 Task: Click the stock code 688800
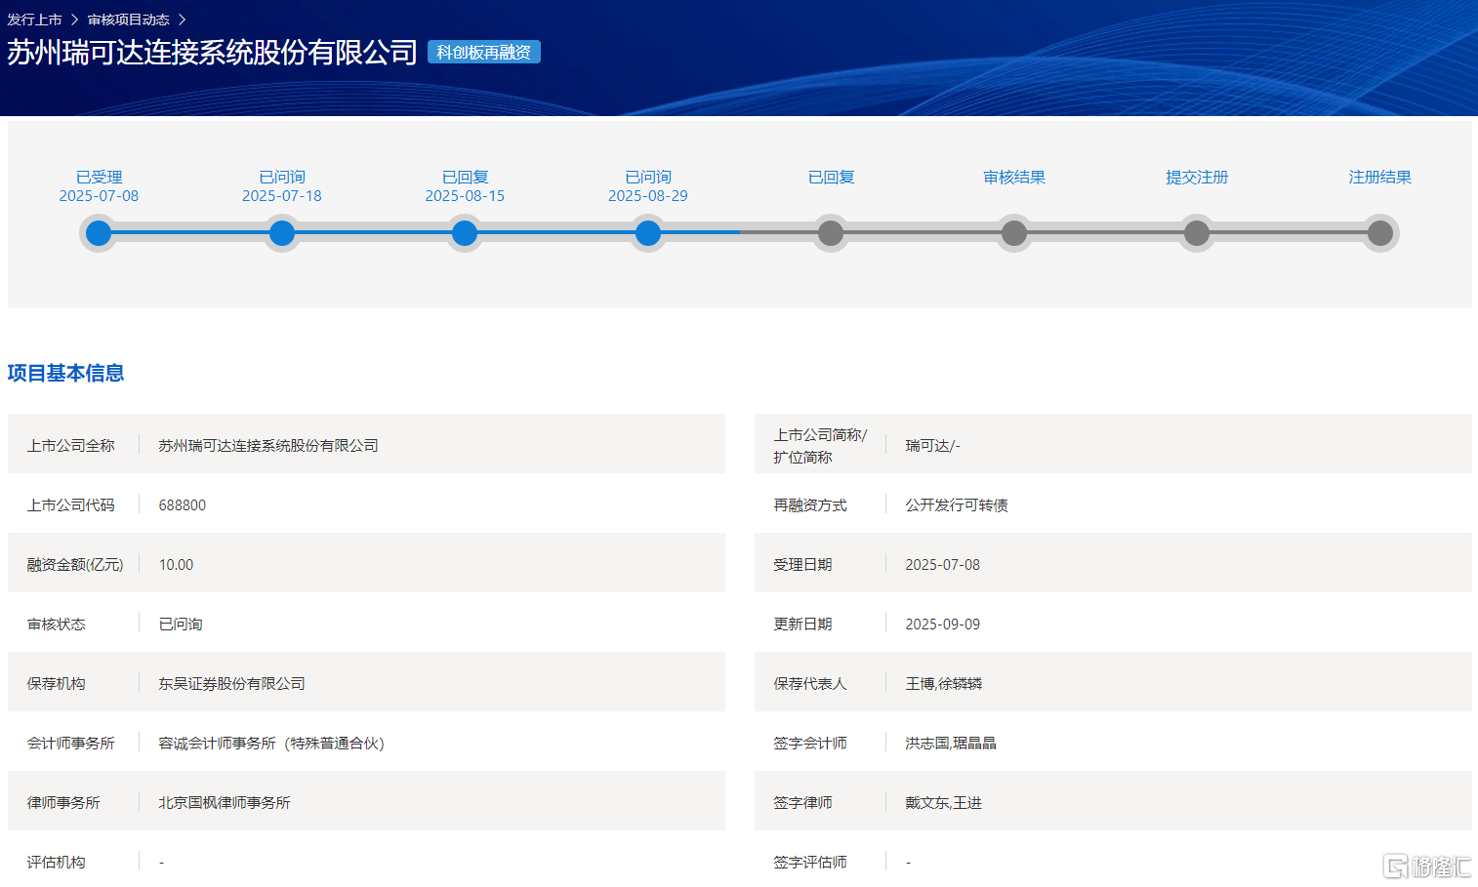183,504
